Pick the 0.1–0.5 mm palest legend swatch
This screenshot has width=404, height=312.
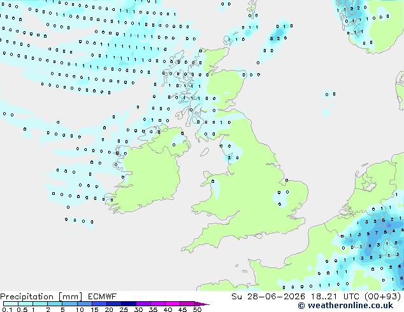tap(11, 304)
